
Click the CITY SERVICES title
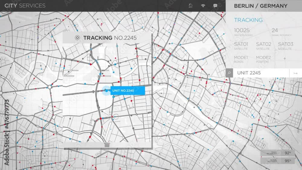(25, 5)
